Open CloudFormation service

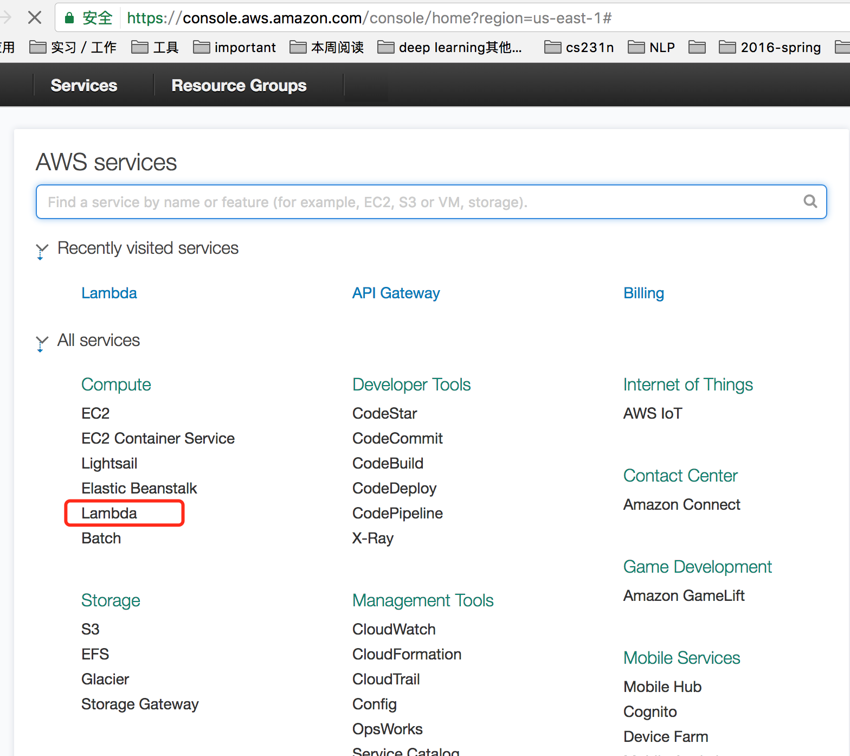point(407,654)
